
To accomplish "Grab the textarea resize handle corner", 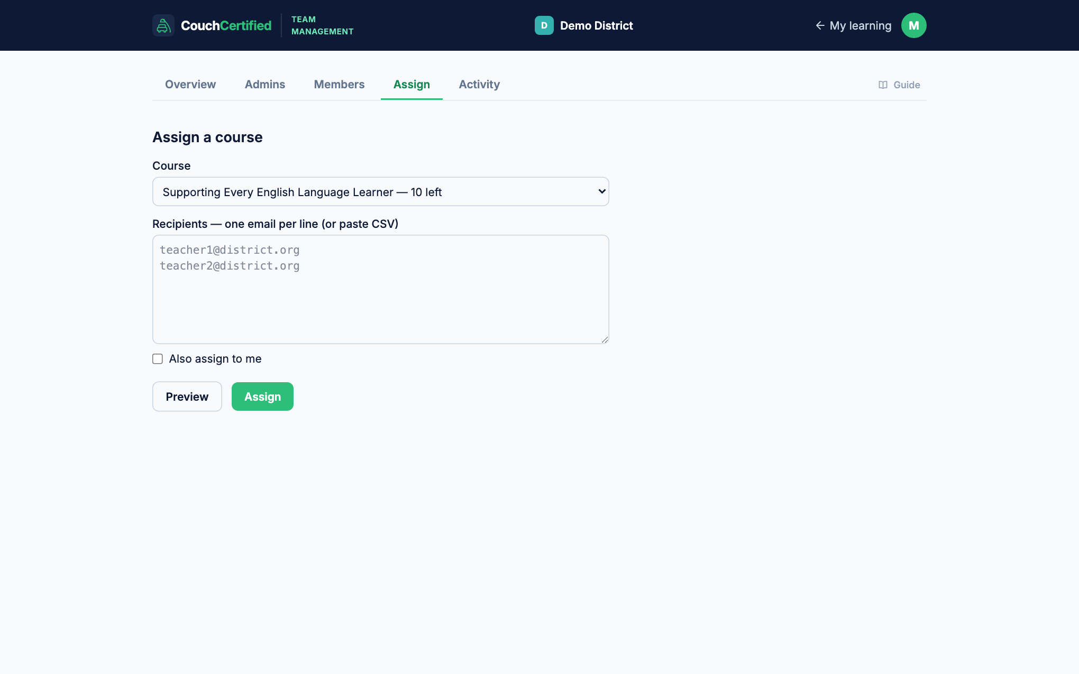I will click(605, 339).
